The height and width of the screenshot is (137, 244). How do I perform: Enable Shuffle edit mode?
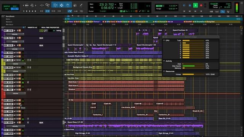[7, 6]
